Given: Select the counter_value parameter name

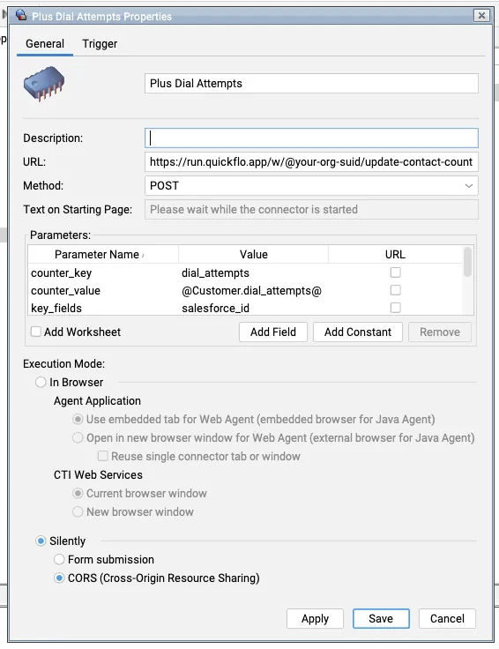Looking at the screenshot, I should click(x=65, y=291).
